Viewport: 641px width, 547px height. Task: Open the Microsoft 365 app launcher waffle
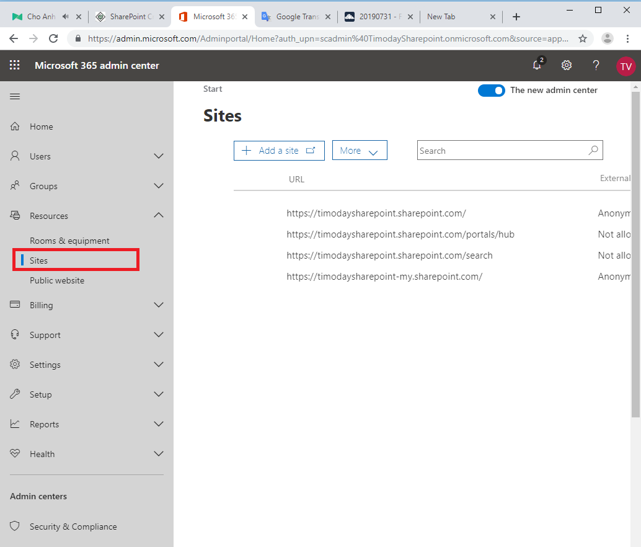(15, 65)
